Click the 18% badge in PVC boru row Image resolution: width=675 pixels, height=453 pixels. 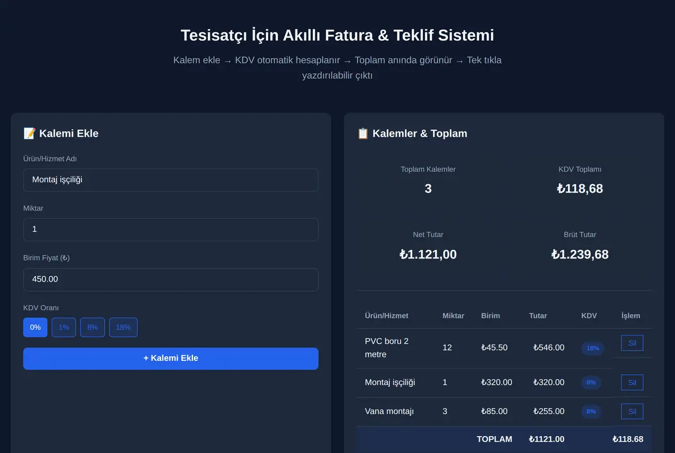tap(593, 348)
